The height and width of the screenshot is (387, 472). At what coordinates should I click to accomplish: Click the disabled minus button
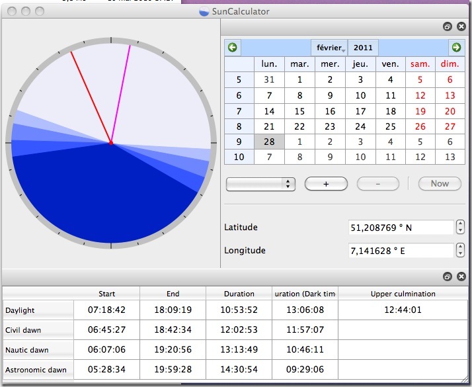pyautogui.click(x=378, y=184)
